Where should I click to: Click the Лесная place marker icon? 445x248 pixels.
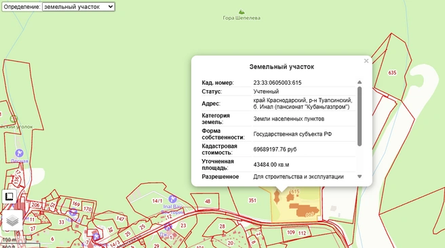[19, 153]
